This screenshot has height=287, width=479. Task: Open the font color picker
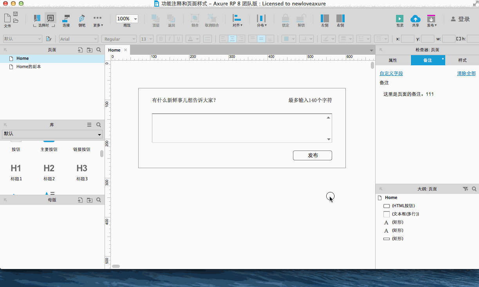point(193,39)
